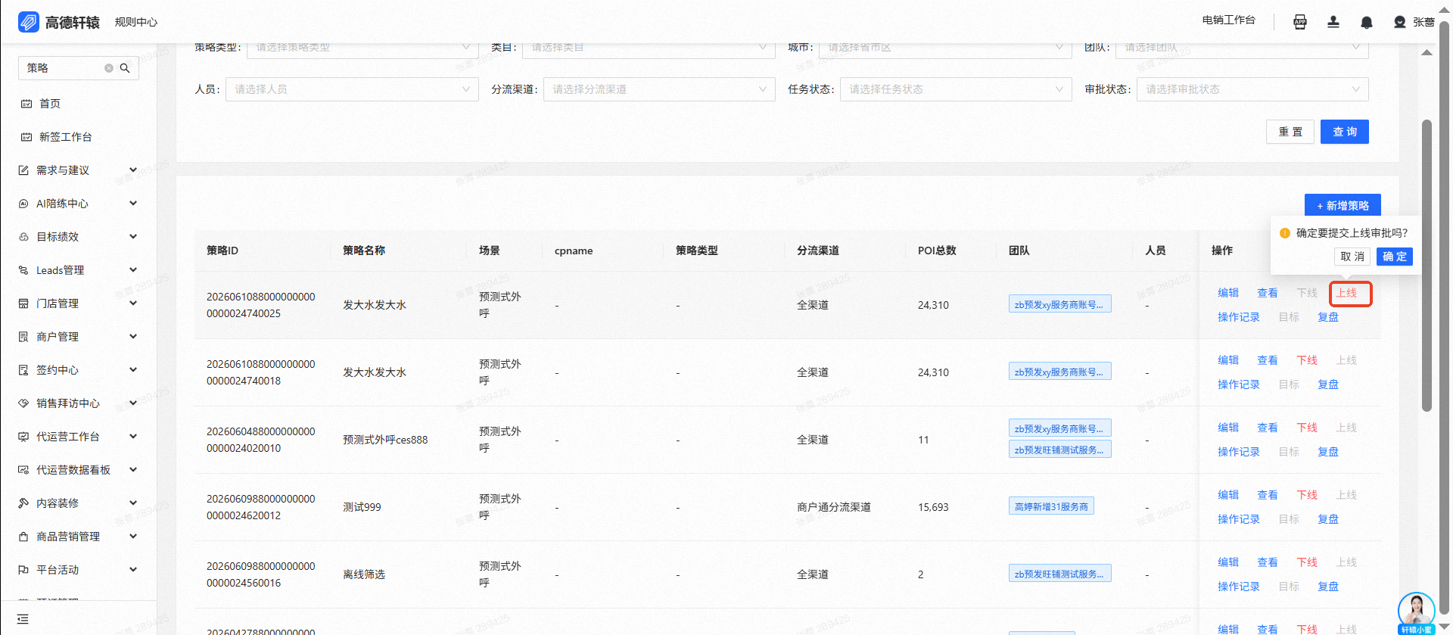Open the 任务状态 dropdown

[x=956, y=89]
